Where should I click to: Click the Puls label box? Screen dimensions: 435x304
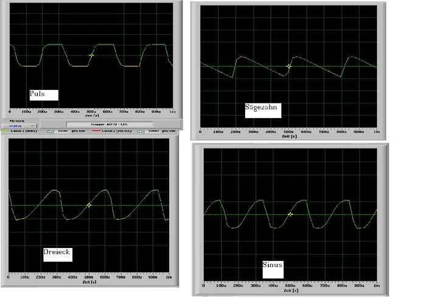[44, 95]
